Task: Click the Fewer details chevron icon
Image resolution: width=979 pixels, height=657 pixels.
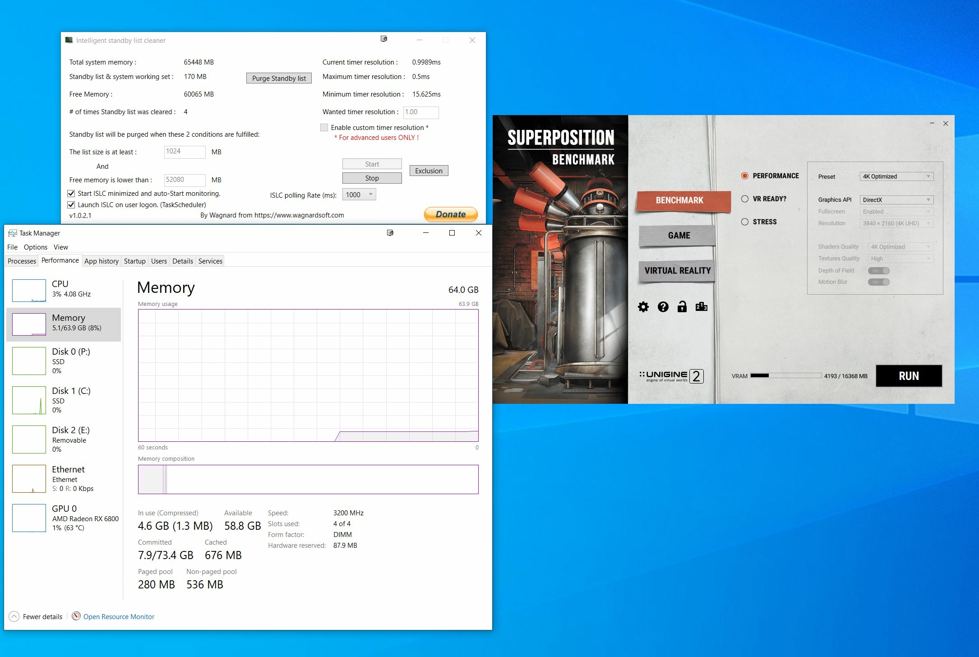Action: pyautogui.click(x=14, y=616)
